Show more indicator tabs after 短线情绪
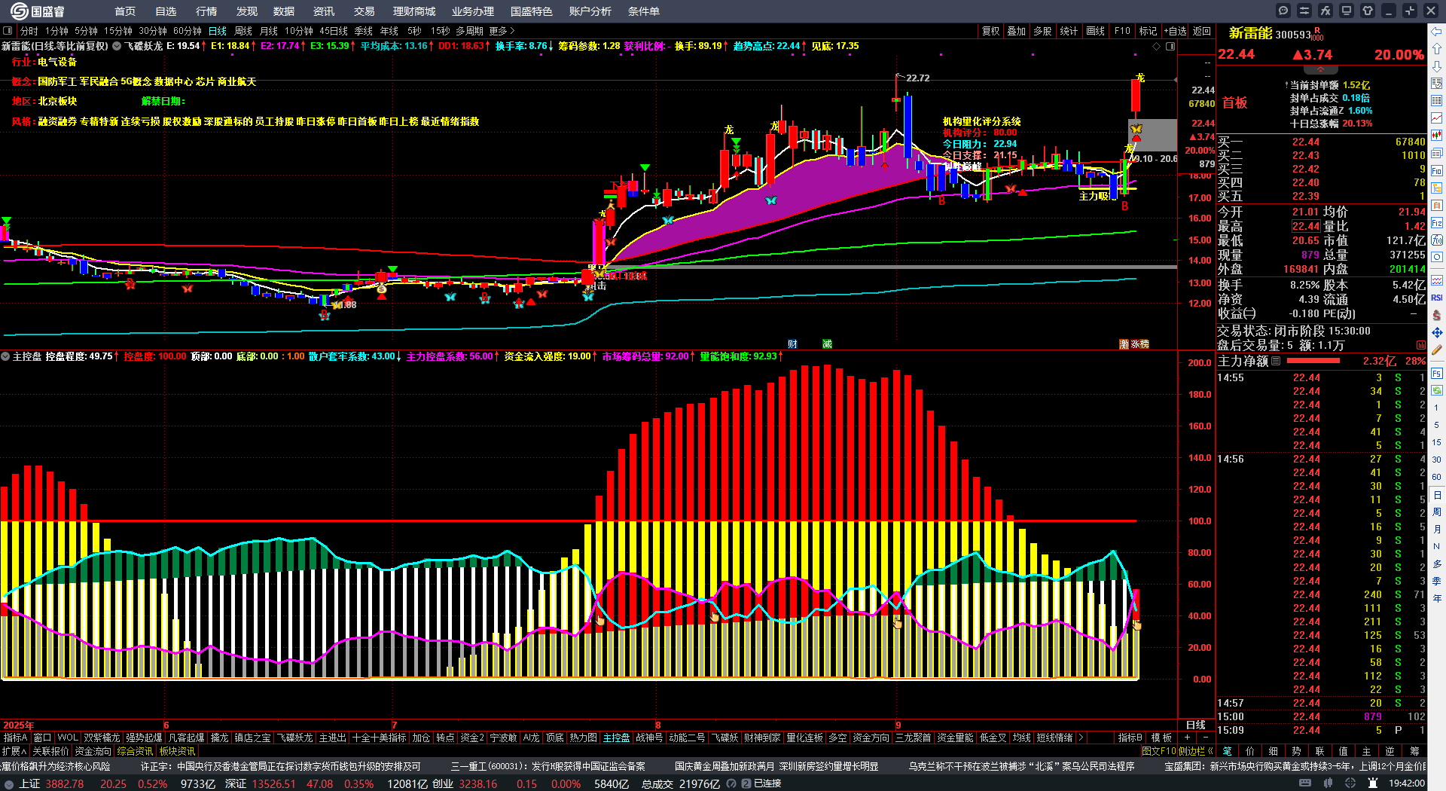This screenshot has width=1446, height=791. [1081, 738]
